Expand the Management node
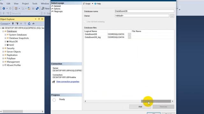Image resolution: width=204 pixels, height=114 pixels. coord(3,62)
